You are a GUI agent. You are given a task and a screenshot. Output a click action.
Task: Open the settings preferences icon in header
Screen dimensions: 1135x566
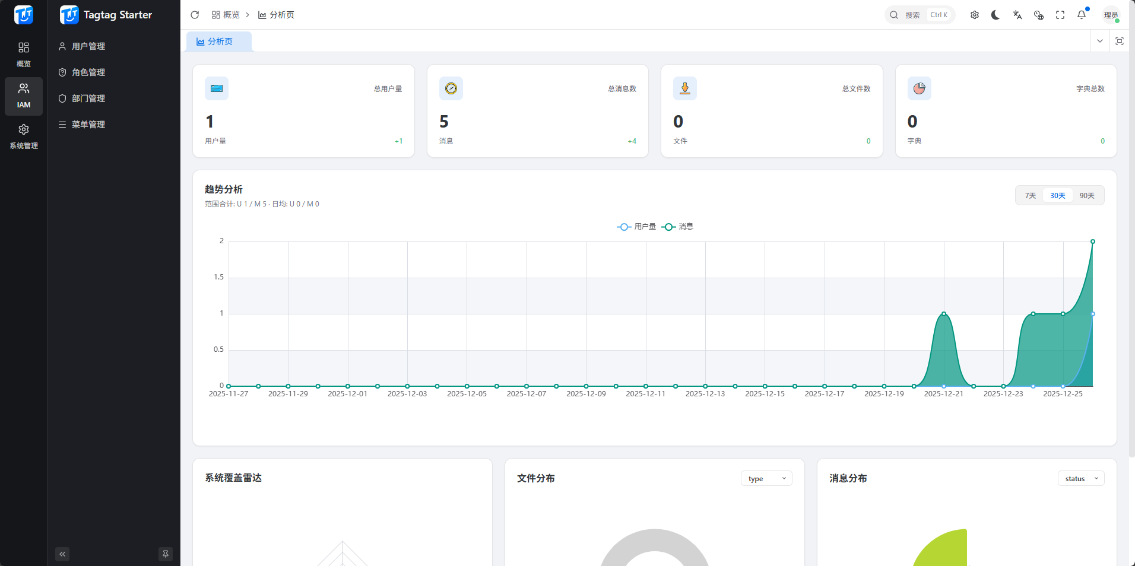pyautogui.click(x=974, y=15)
